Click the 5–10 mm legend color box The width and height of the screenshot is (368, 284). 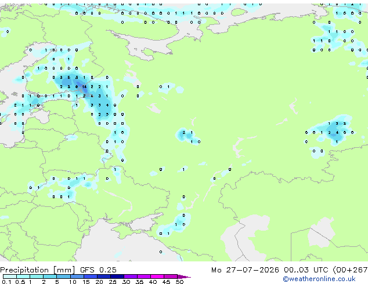(63, 276)
